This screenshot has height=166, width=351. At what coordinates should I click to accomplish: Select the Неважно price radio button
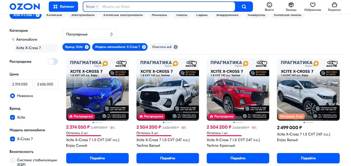tap(13, 96)
